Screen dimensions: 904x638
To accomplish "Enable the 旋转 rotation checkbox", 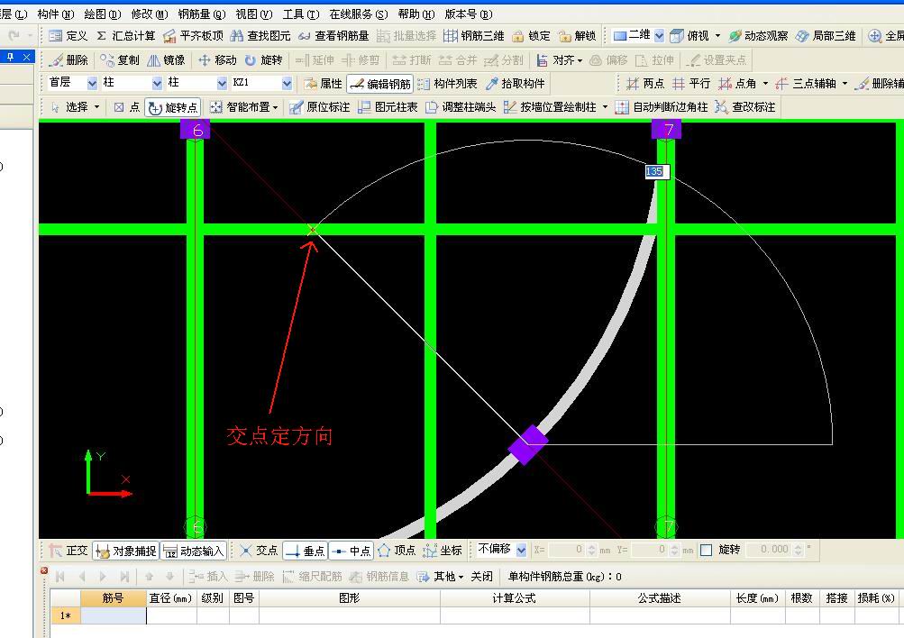I will coord(707,550).
